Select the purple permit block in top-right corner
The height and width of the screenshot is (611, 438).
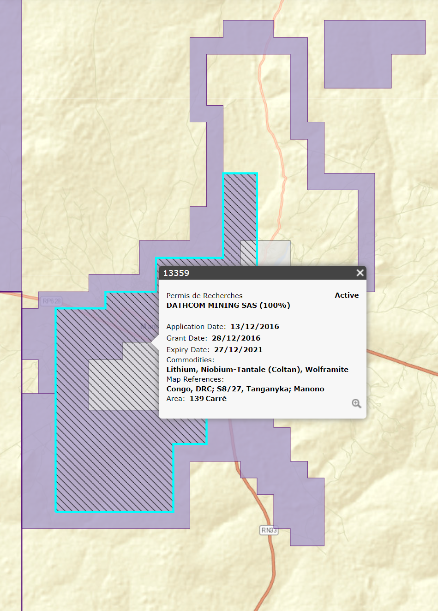coord(358,53)
